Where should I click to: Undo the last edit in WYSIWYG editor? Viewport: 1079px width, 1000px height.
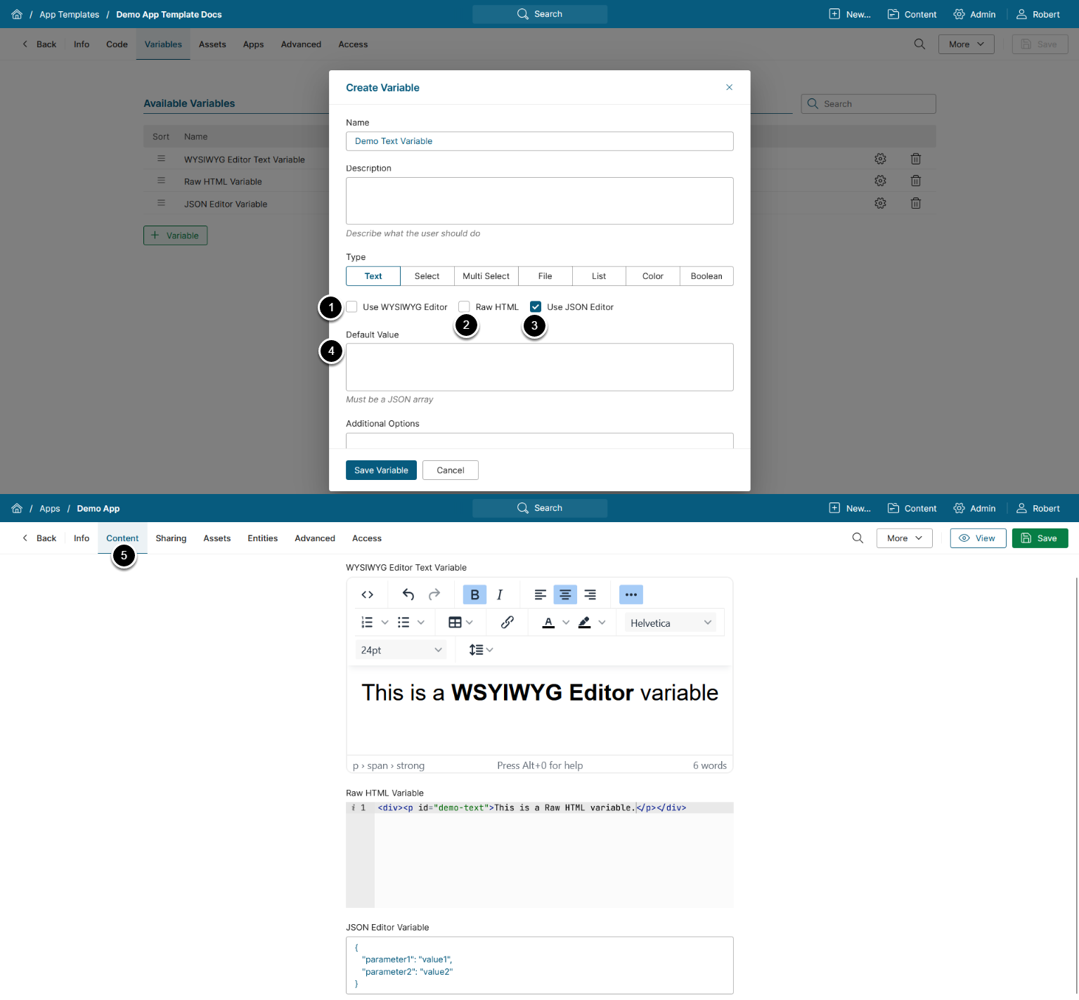click(408, 595)
